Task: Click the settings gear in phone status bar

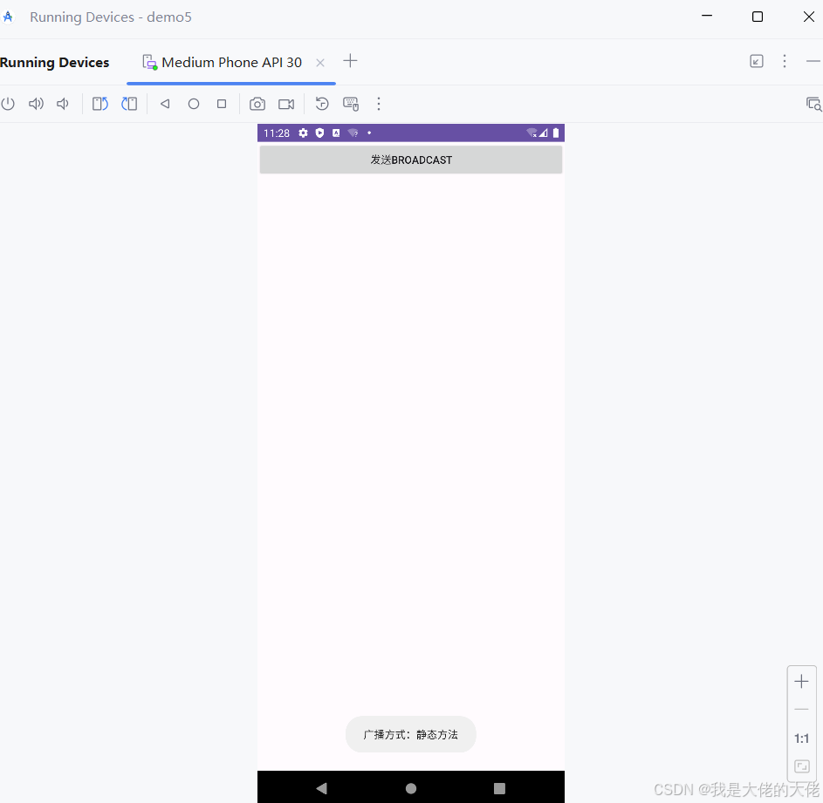Action: [304, 133]
